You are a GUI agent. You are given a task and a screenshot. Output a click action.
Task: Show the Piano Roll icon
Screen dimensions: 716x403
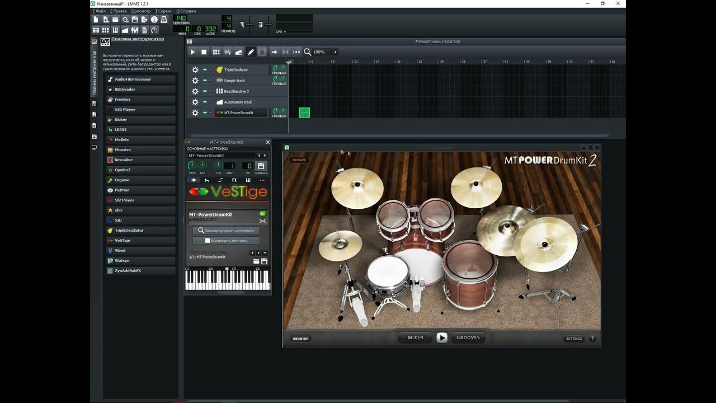115,30
